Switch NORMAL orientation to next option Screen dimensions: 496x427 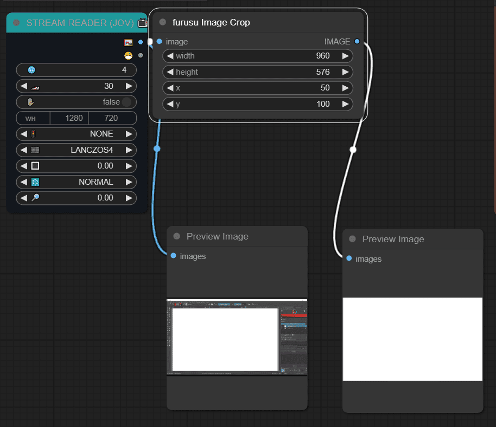129,182
